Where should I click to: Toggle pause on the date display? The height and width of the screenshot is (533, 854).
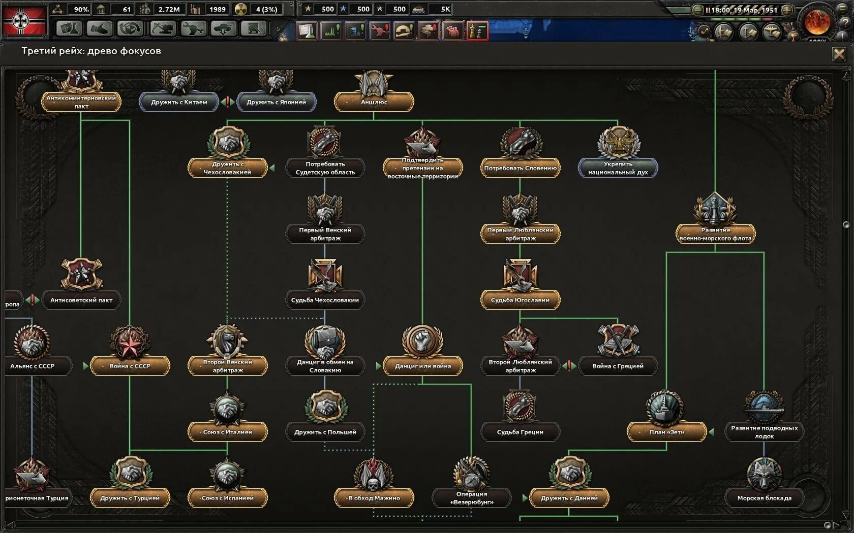coord(742,10)
